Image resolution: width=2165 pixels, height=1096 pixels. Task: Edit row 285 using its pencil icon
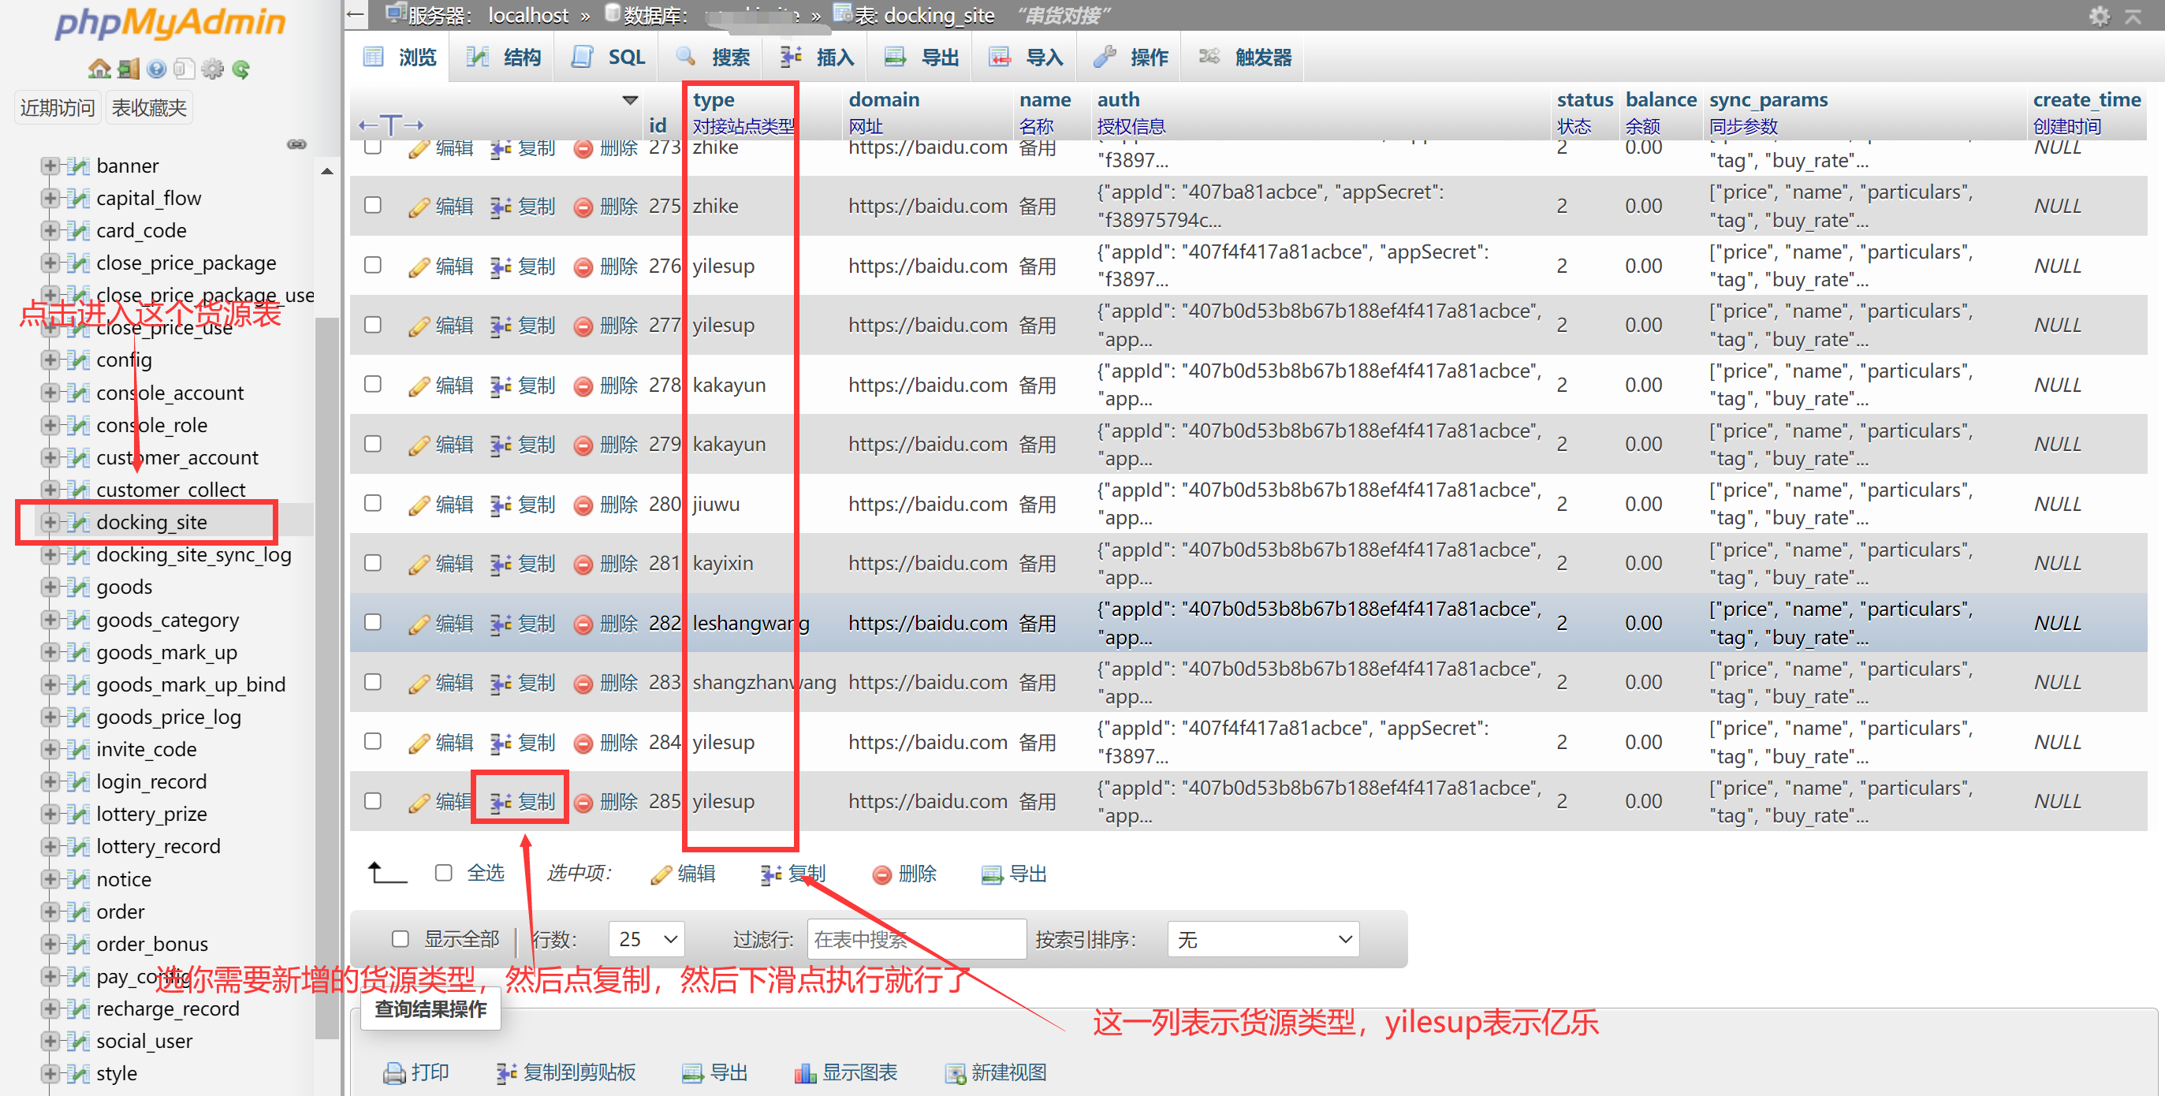point(419,801)
